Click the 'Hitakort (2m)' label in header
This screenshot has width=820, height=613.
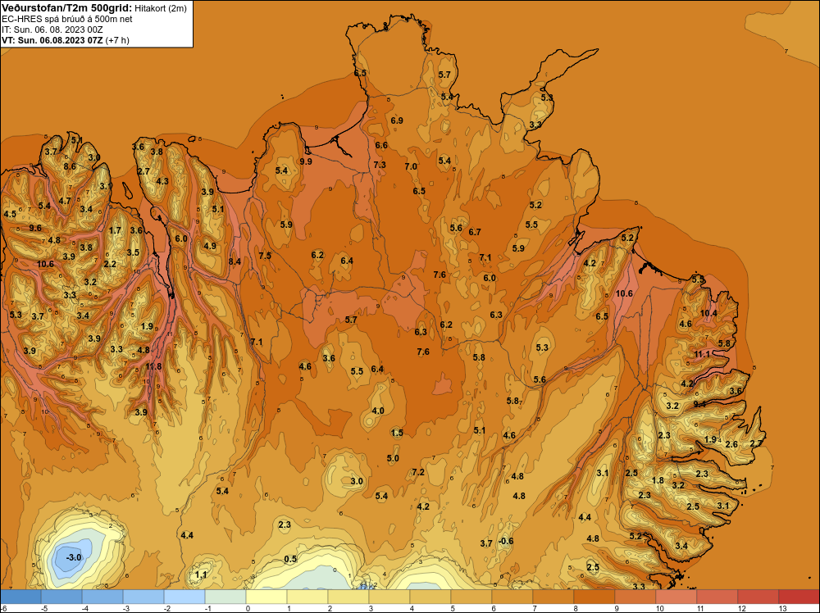pos(161,8)
